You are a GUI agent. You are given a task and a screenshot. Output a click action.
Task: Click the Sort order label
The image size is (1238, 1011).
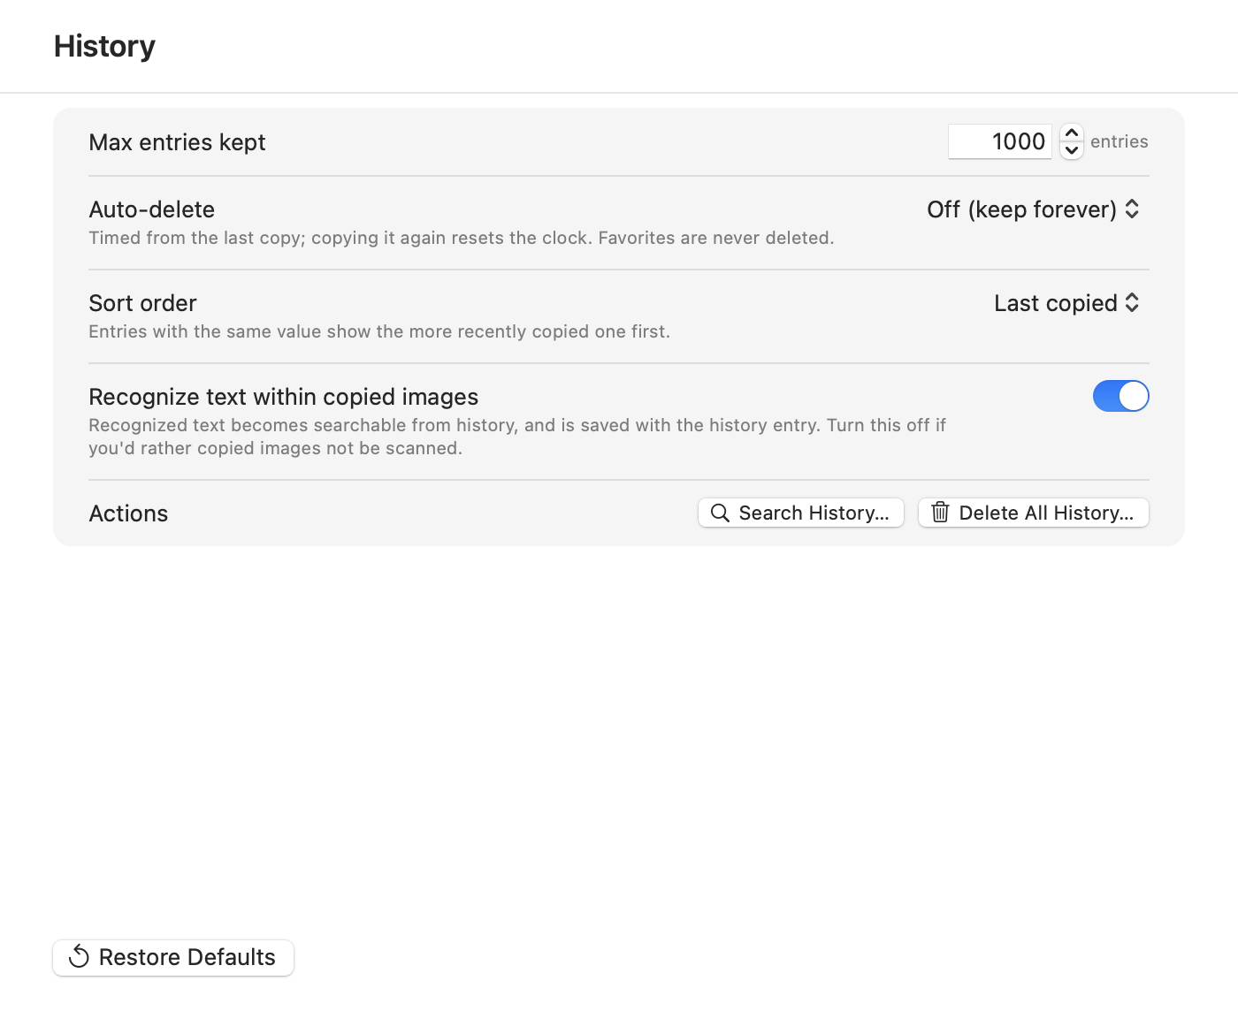(x=142, y=303)
